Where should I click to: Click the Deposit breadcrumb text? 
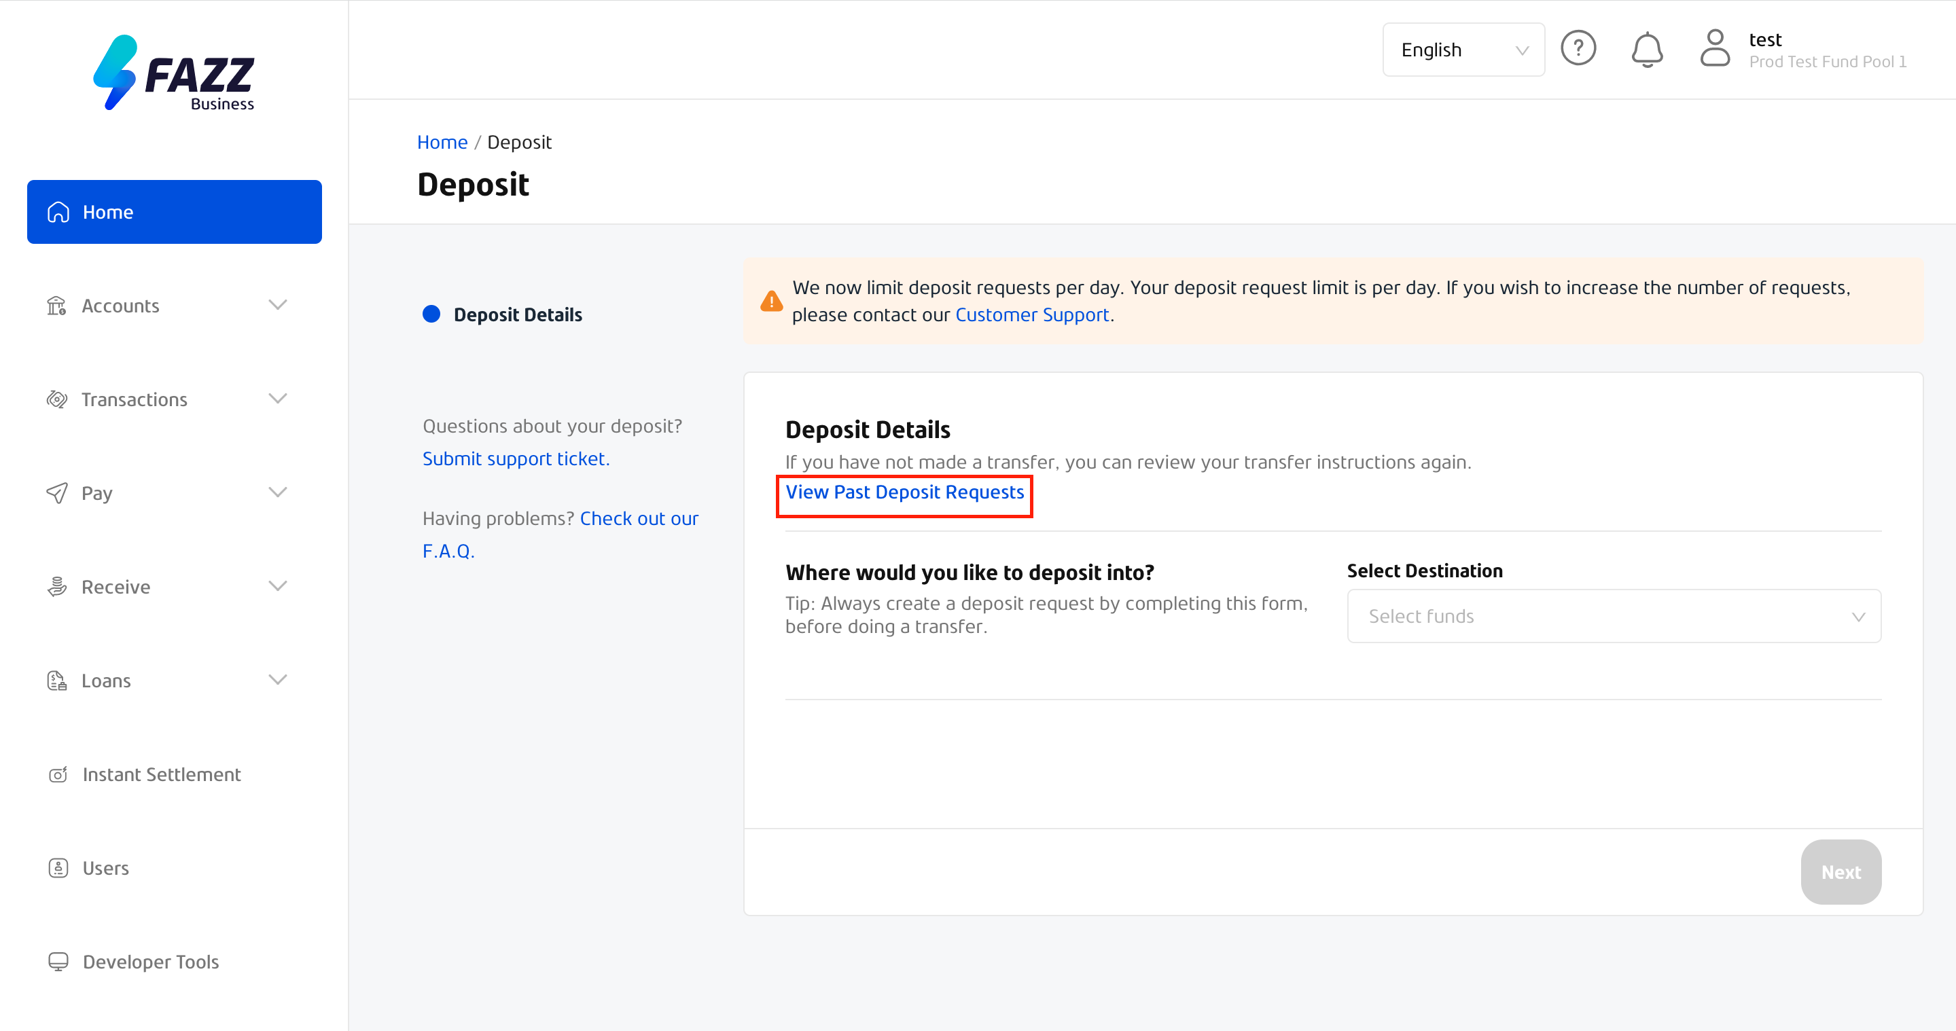(x=519, y=142)
